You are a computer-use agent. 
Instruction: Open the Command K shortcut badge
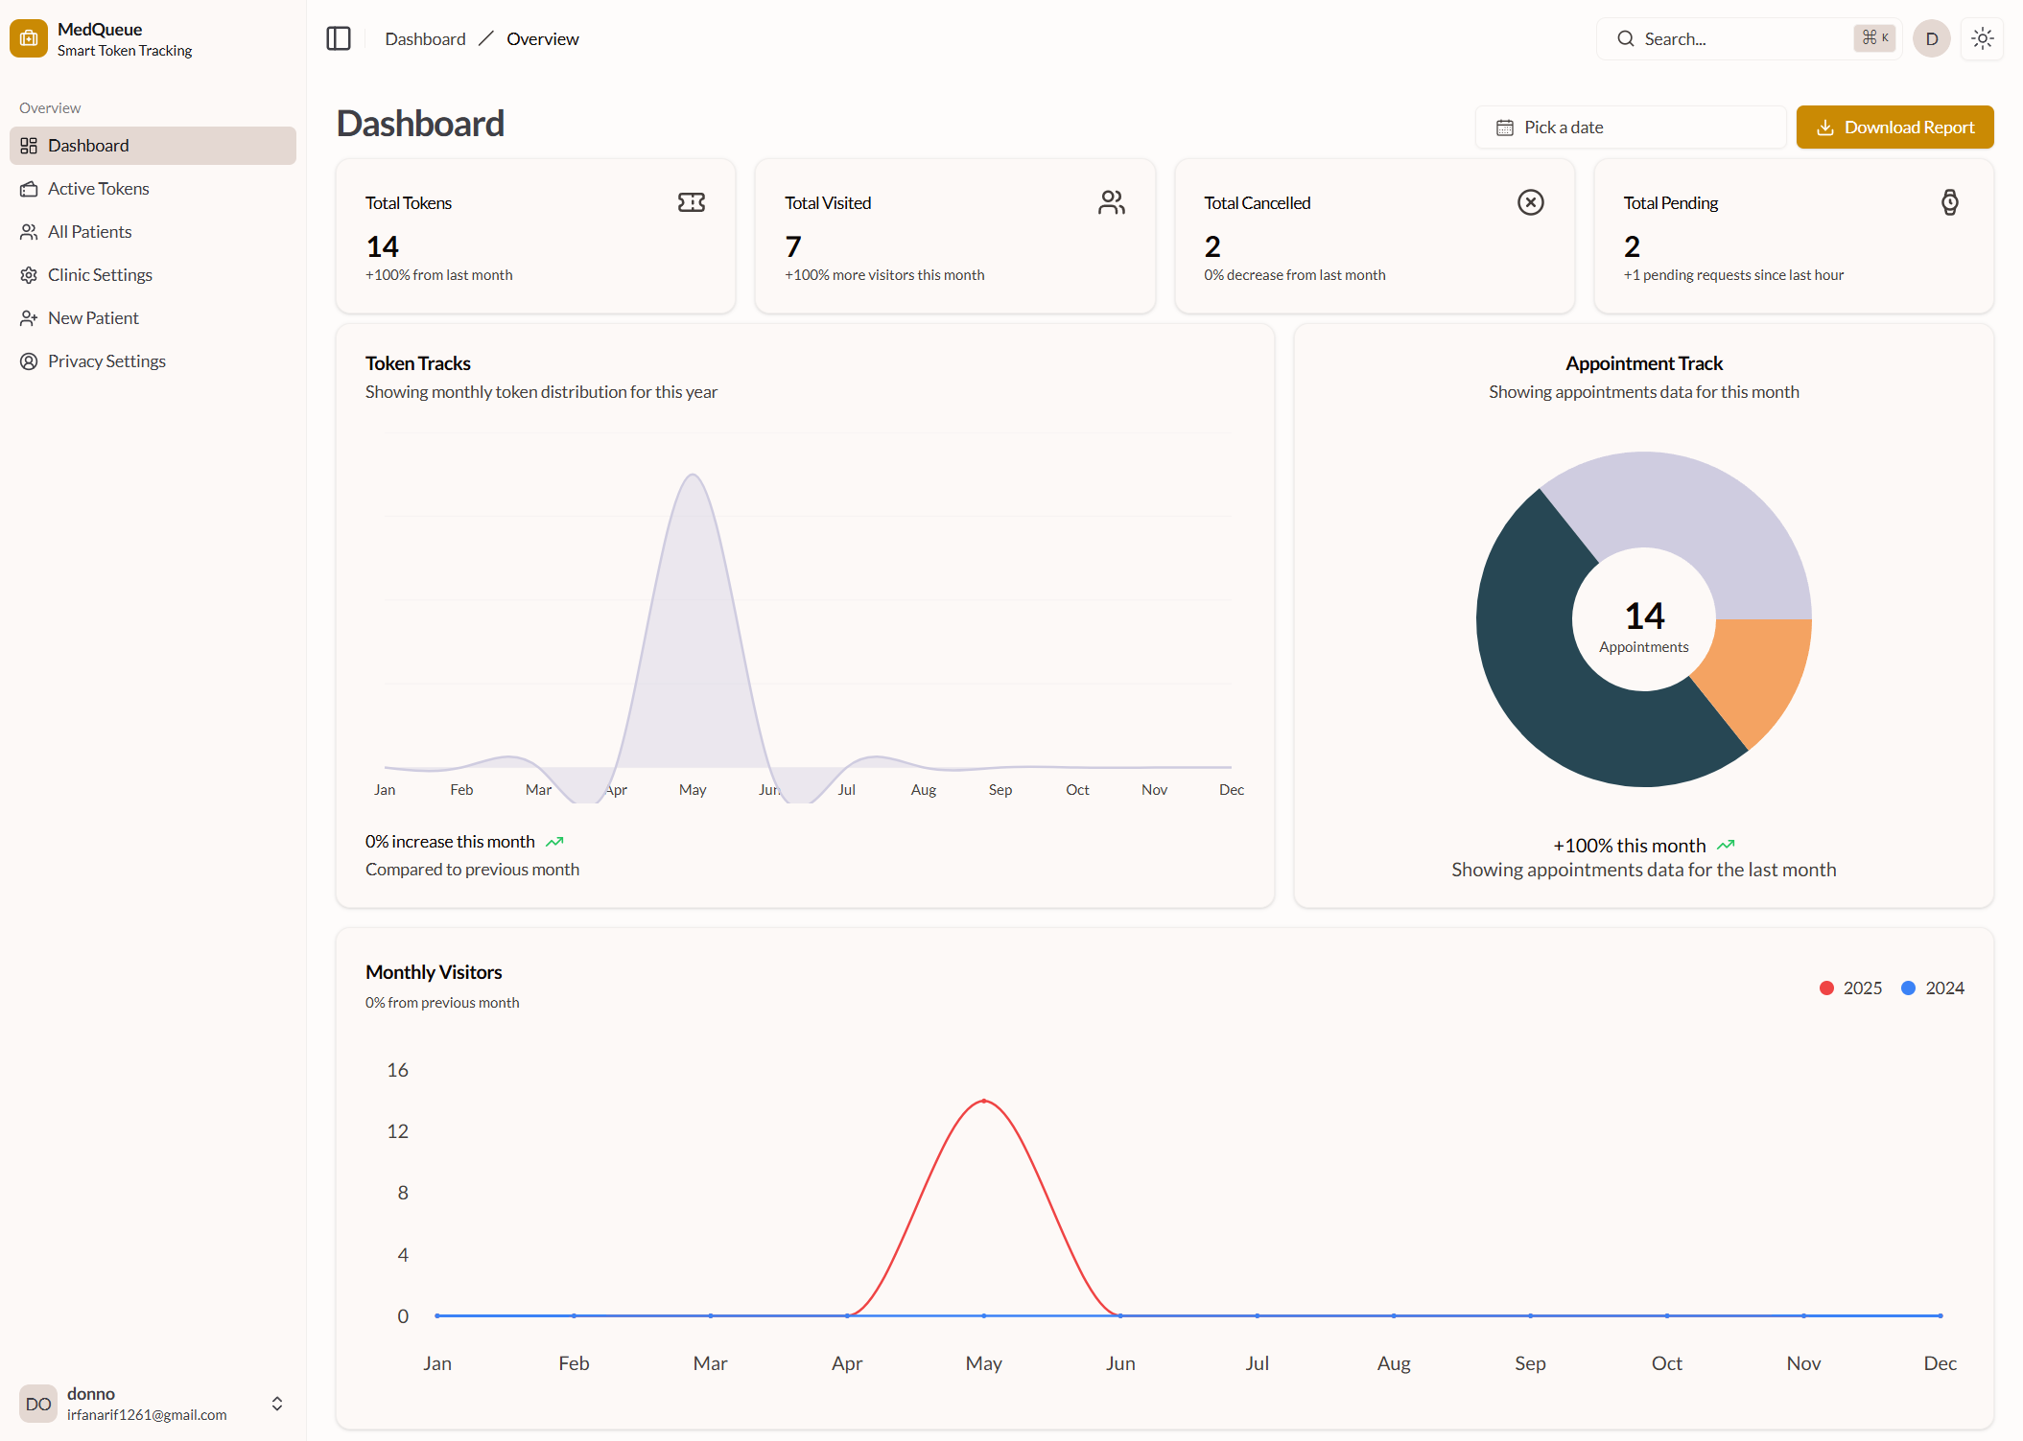[x=1874, y=38]
